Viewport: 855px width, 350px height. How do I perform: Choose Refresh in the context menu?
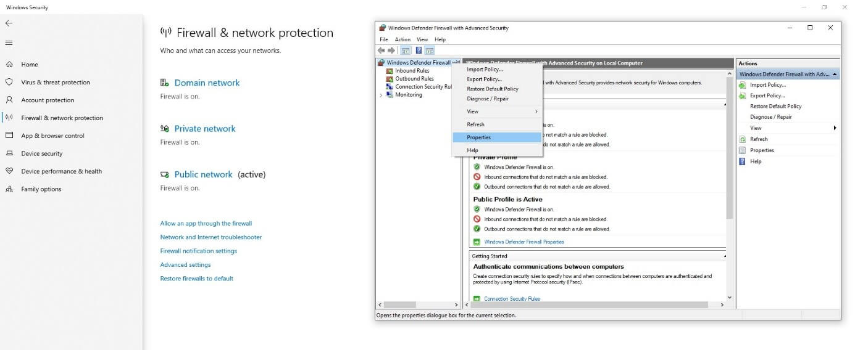(497, 124)
